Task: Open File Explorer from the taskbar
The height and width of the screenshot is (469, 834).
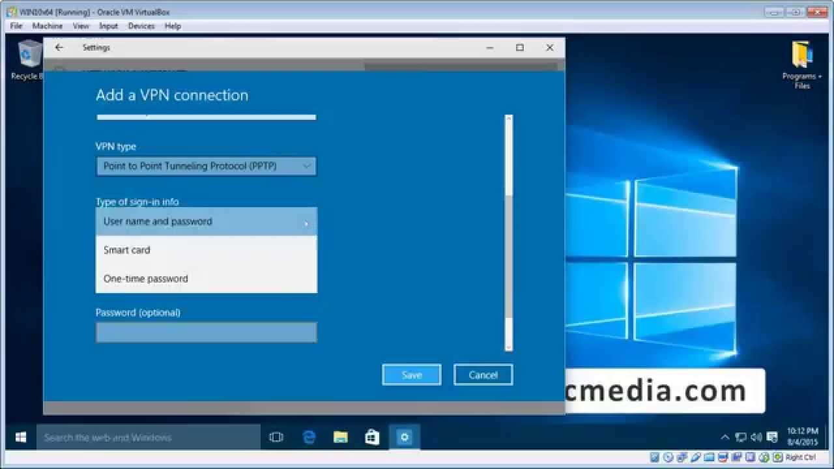Action: 341,437
